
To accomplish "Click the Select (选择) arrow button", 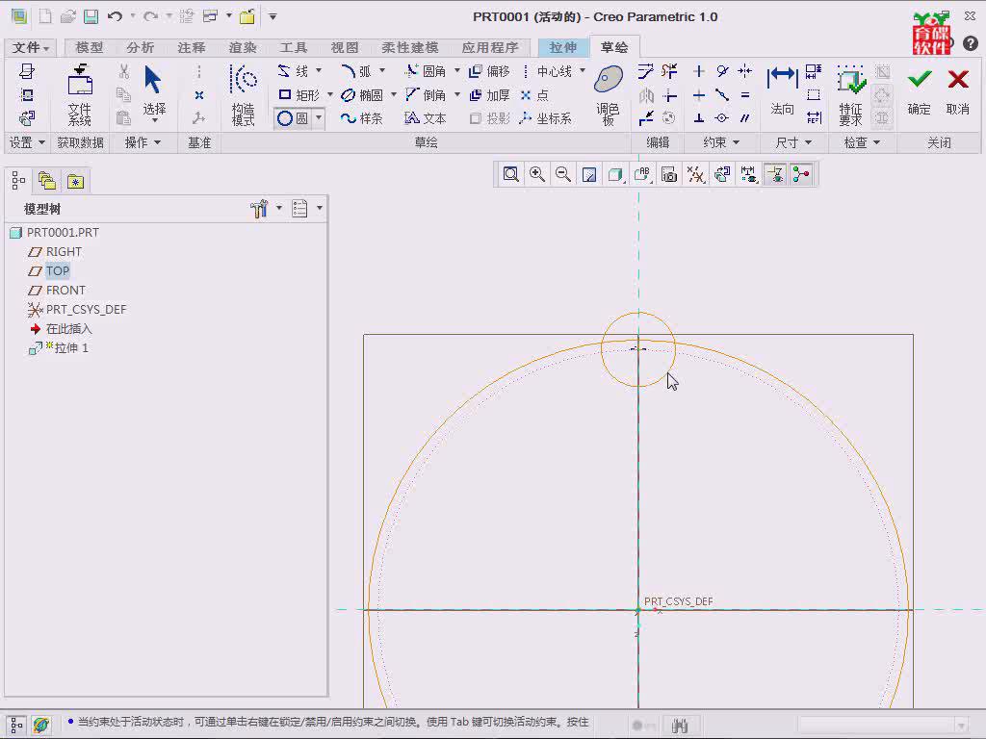I will coord(153,91).
